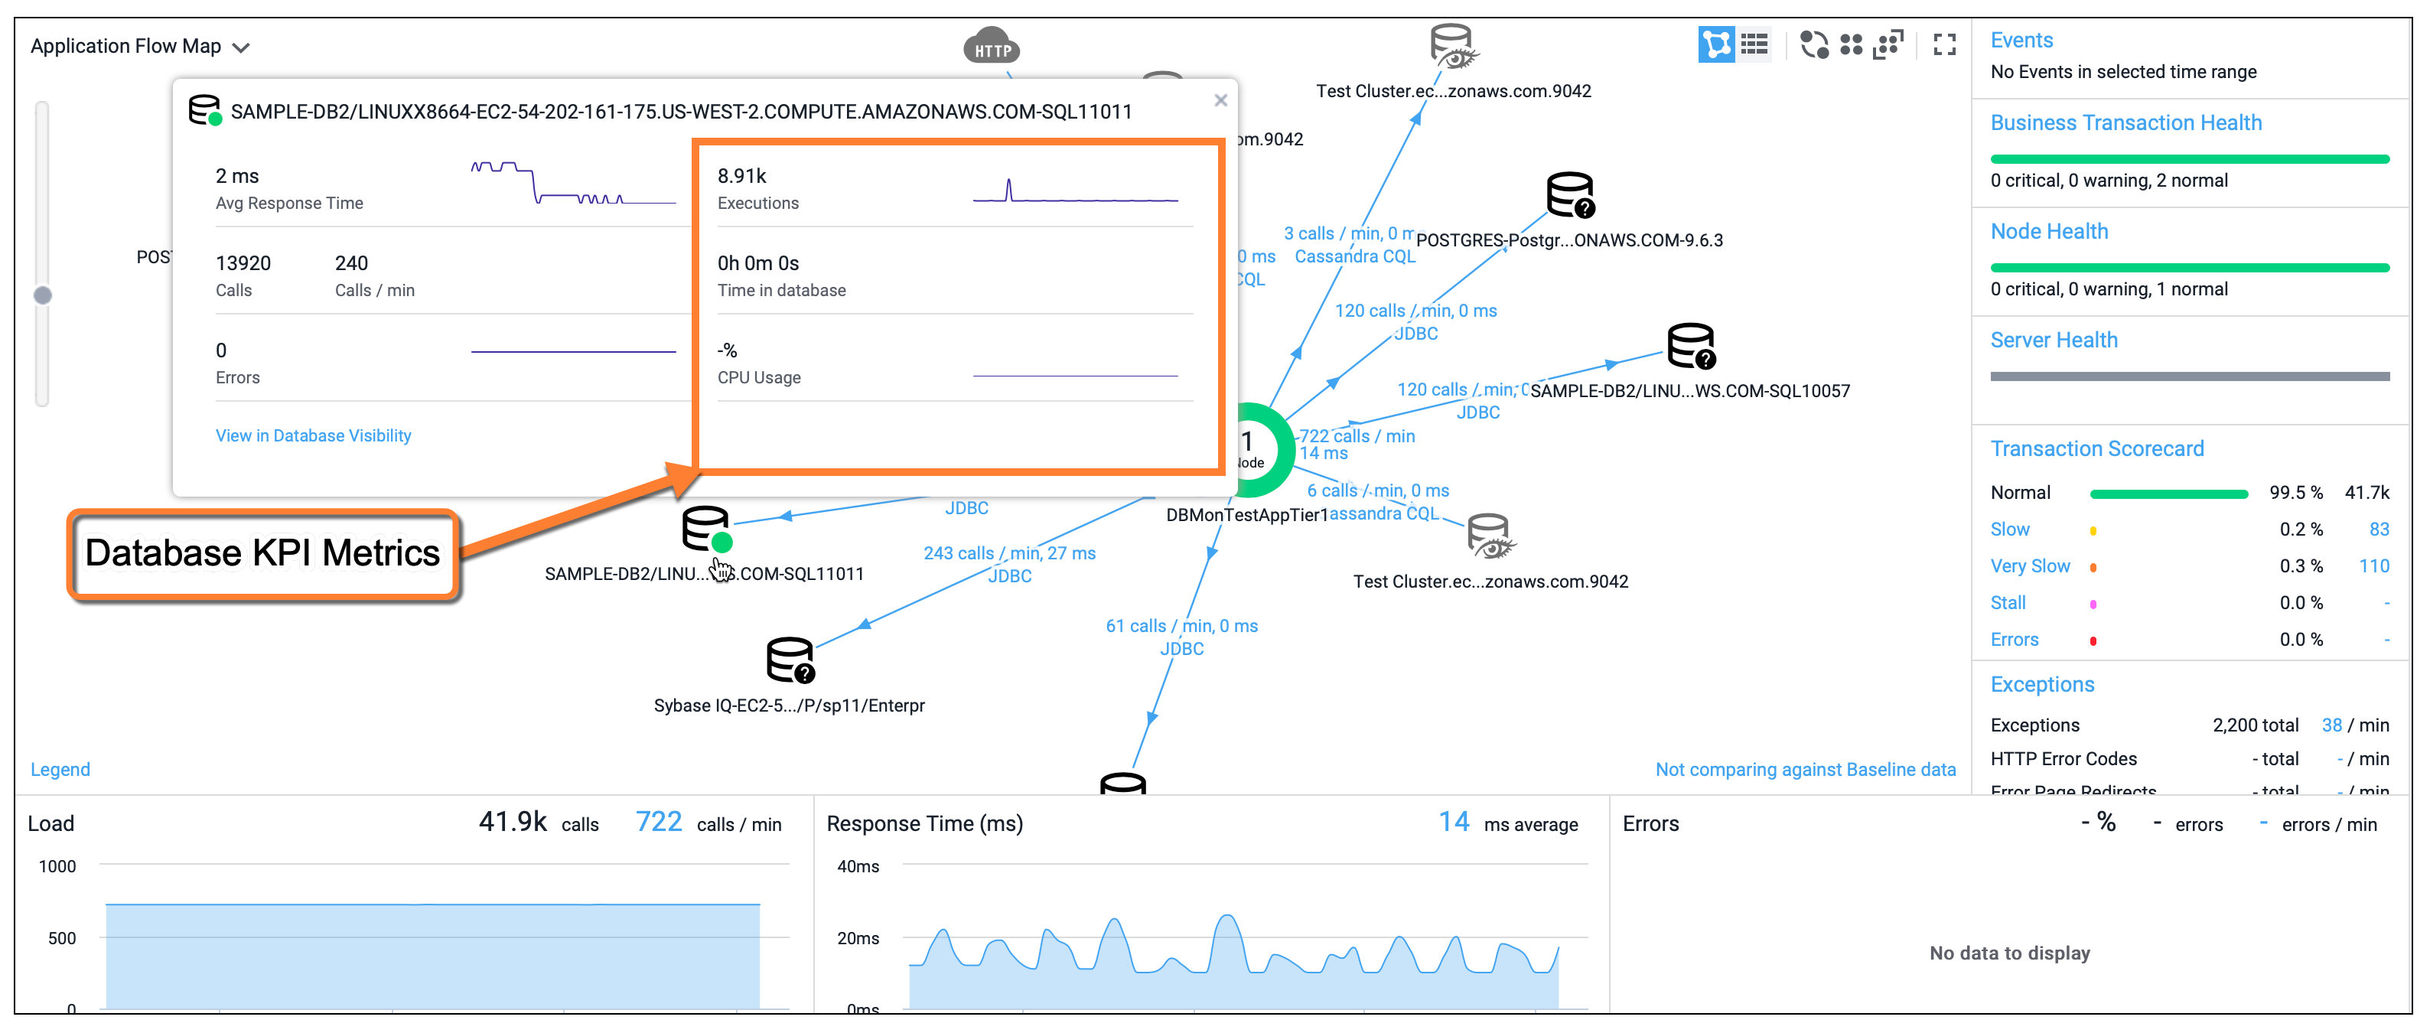Click 6 calls / min Cassandra CQL label
Image resolution: width=2430 pixels, height=1033 pixels.
tap(1378, 502)
